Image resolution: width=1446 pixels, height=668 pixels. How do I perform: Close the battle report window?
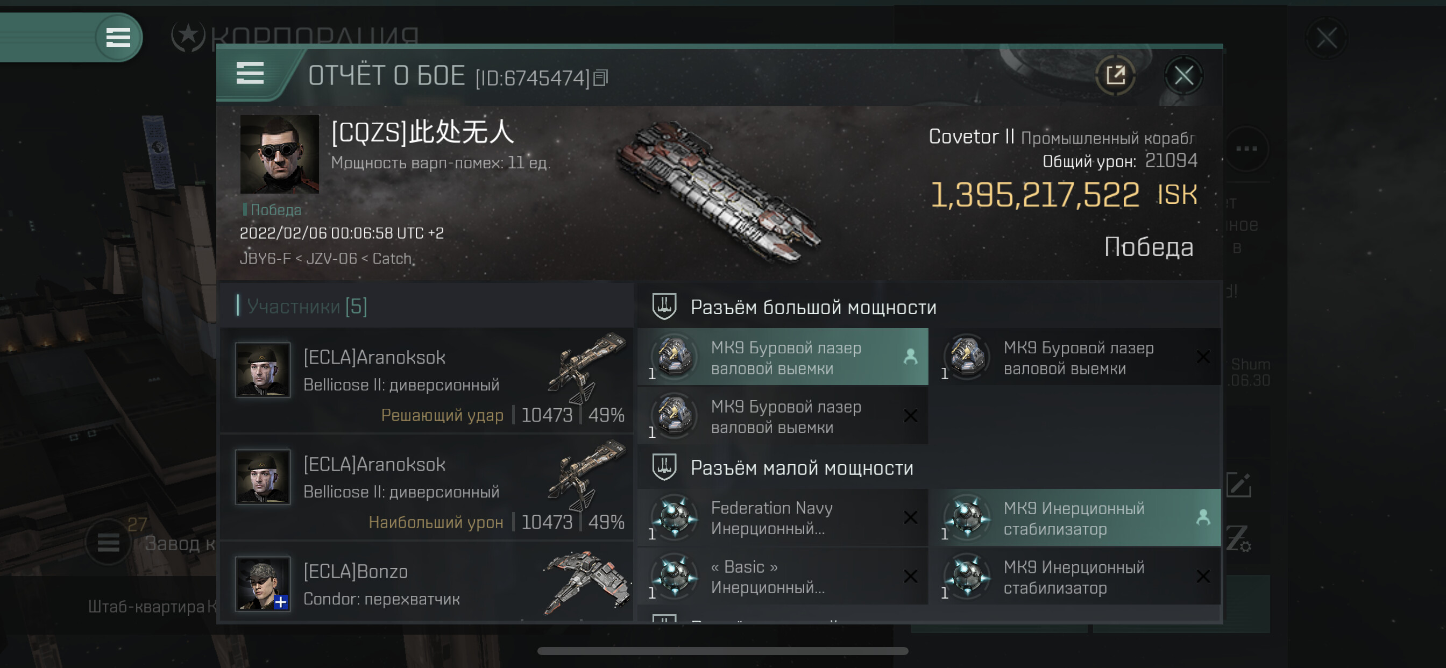[1183, 75]
